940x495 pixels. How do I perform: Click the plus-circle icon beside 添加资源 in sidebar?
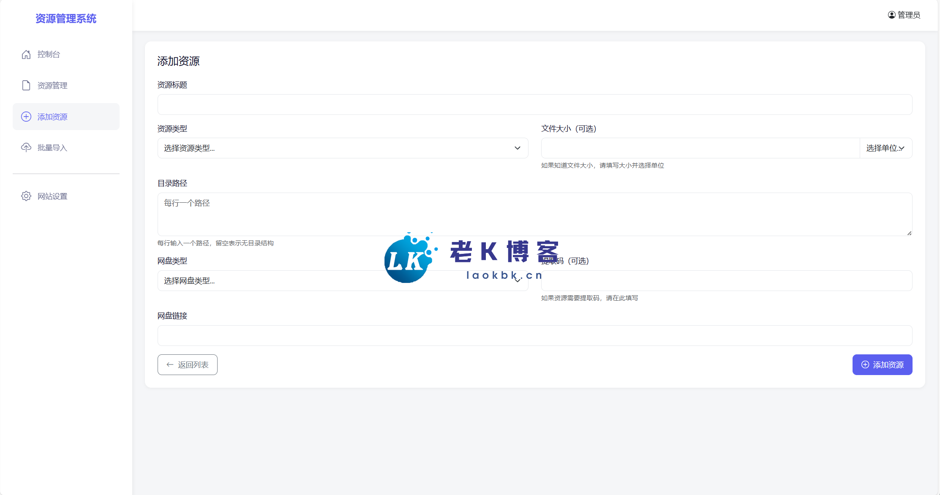(x=26, y=117)
